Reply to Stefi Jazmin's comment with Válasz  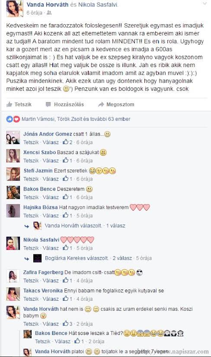pyautogui.click(x=51, y=179)
